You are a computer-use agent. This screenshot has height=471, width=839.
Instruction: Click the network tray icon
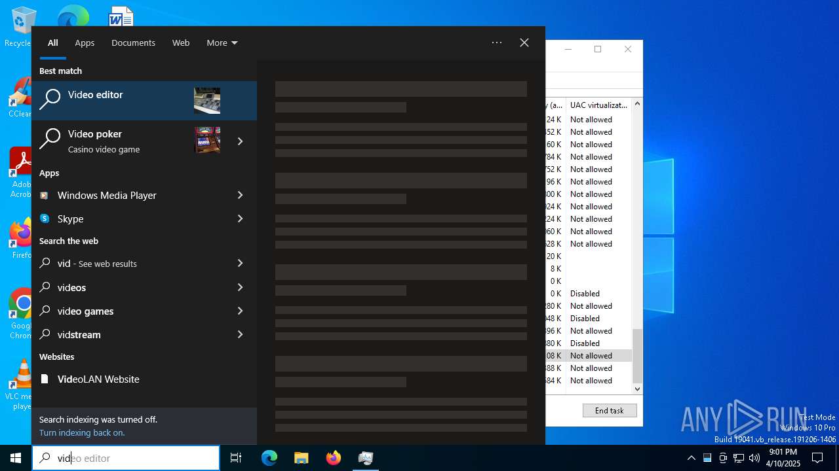tap(739, 458)
